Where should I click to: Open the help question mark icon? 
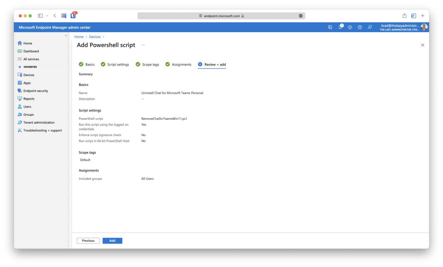click(x=360, y=27)
